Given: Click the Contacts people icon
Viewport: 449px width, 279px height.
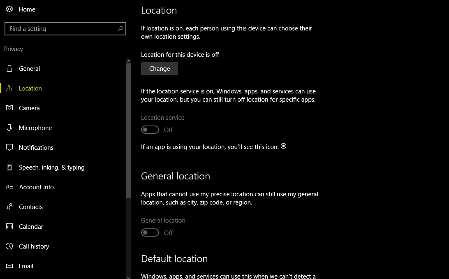Looking at the screenshot, I should click(x=9, y=207).
